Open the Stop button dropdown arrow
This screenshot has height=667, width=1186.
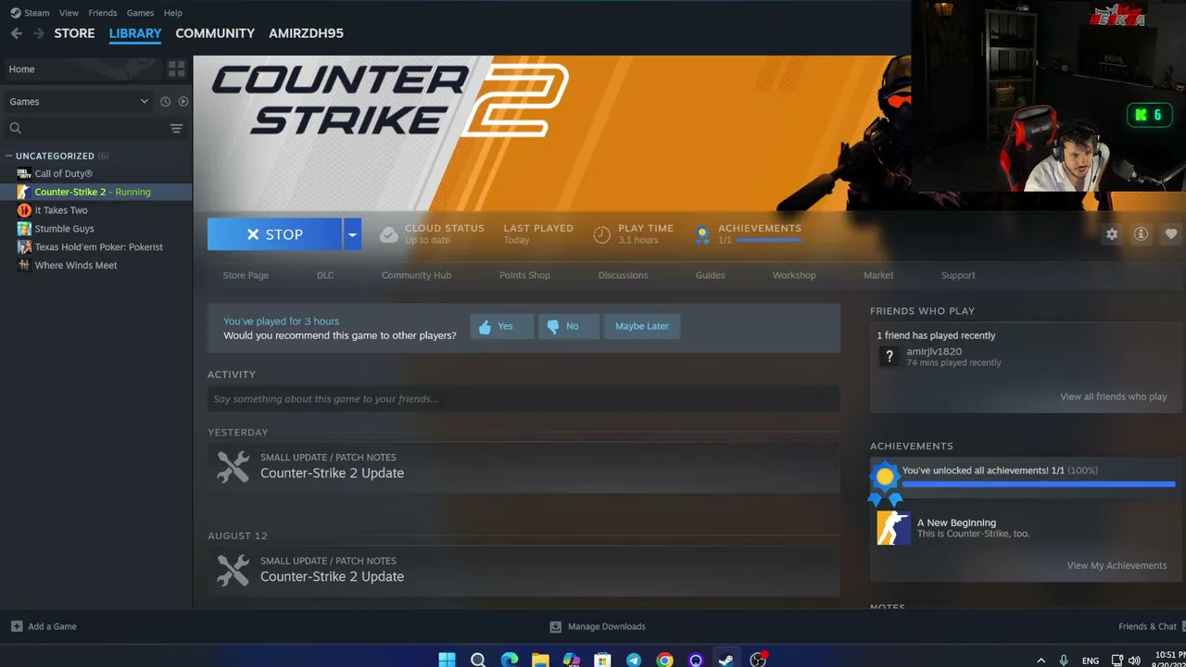pos(352,234)
